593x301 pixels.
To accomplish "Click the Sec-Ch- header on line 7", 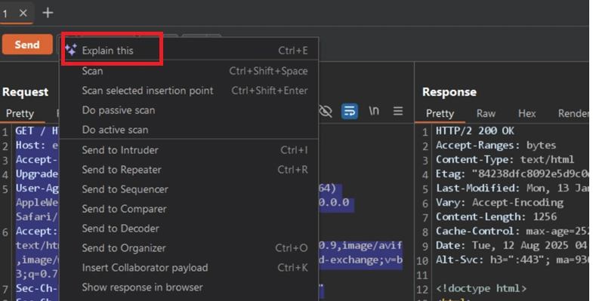I will point(36,288).
